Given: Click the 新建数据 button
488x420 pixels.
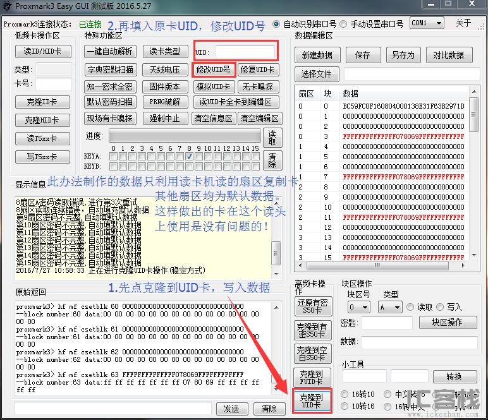Looking at the screenshot, I should pos(317,55).
